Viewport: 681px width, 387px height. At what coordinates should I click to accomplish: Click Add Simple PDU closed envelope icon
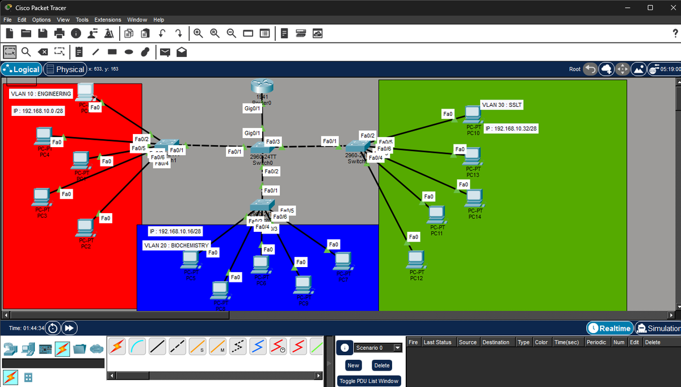click(165, 52)
